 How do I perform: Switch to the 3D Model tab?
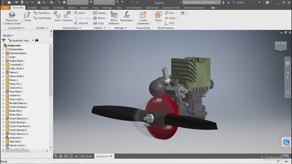58,8
